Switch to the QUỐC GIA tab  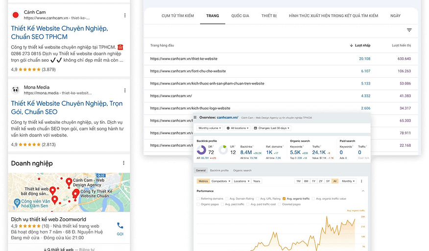(x=240, y=16)
